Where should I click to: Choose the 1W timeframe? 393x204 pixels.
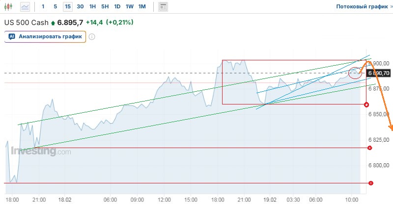tap(130, 7)
